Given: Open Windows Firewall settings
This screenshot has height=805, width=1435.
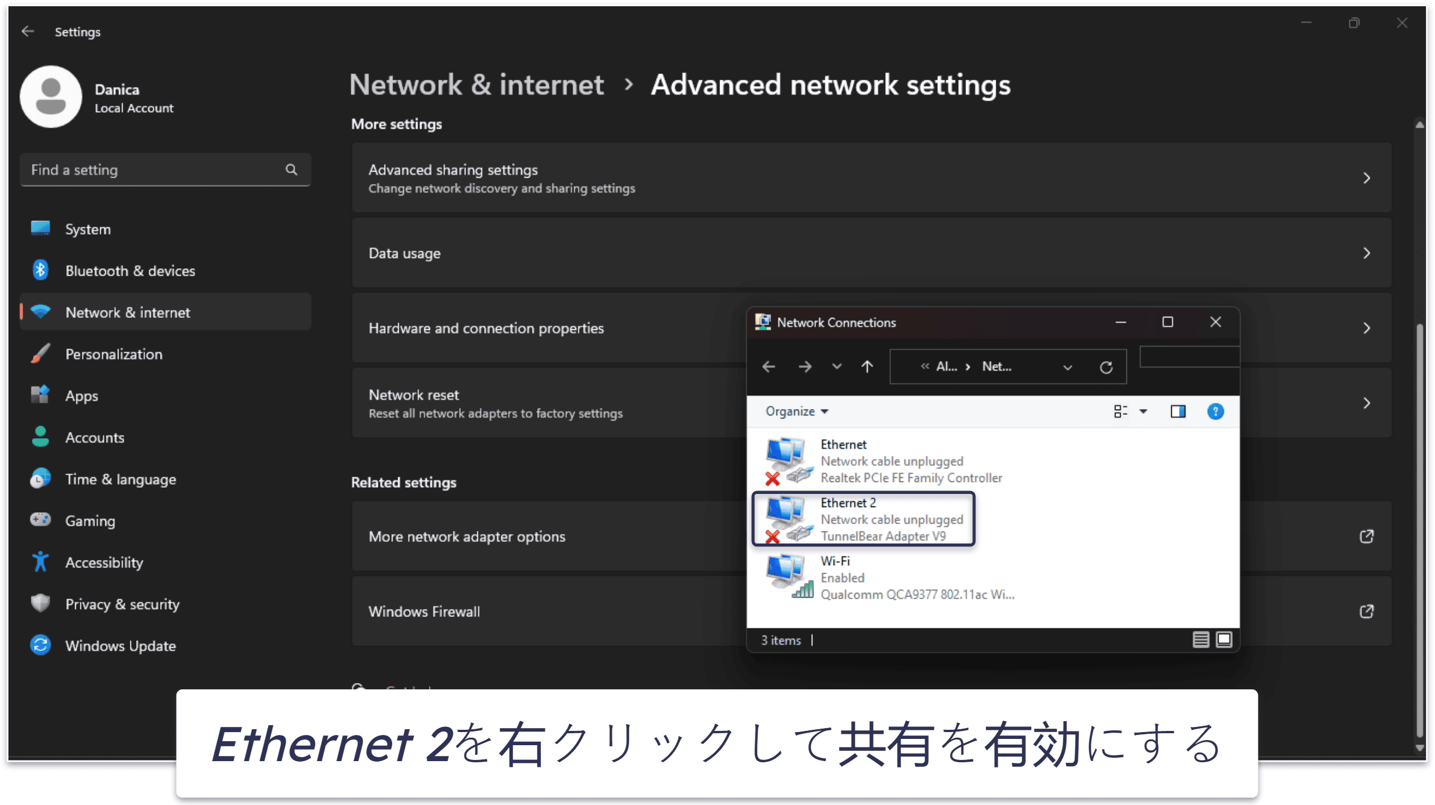Looking at the screenshot, I should [x=549, y=612].
